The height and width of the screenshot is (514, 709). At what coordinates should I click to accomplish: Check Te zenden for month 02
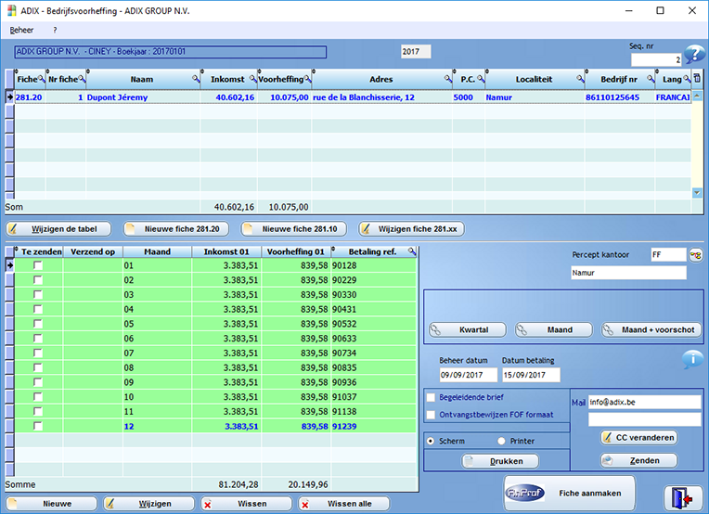pos(38,280)
